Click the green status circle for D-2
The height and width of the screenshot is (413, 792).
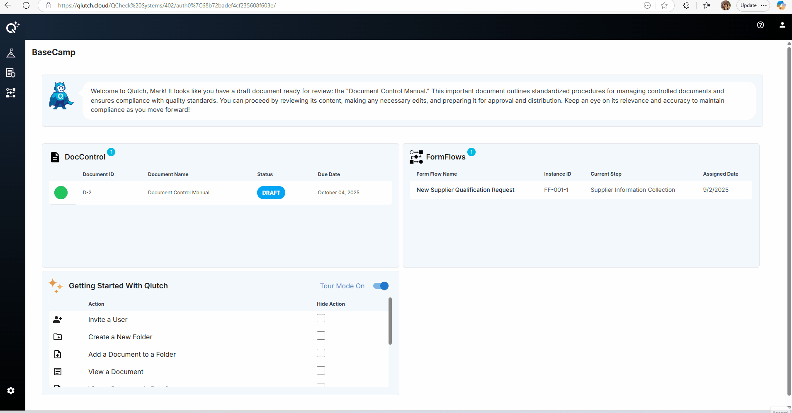[61, 193]
